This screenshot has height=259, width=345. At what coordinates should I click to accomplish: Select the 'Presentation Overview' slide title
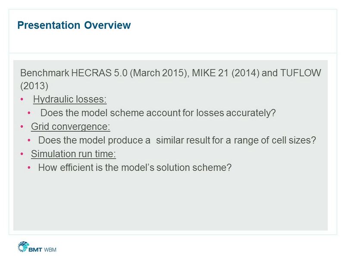coord(74,25)
